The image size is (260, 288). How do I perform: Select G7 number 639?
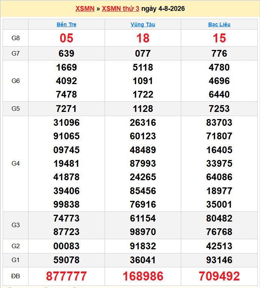pos(66,53)
